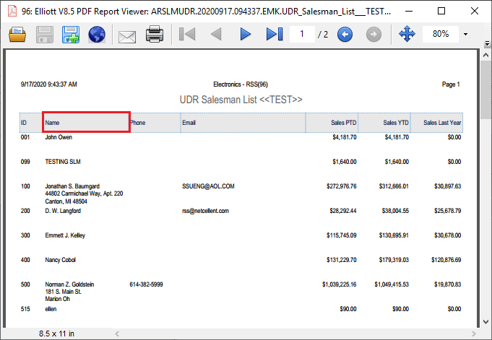This screenshot has height=340, width=492.
Task: Open the report in browser via the globe icon
Action: [97, 35]
